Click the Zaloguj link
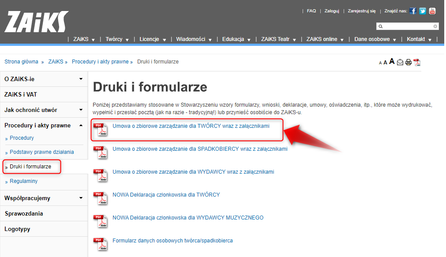This screenshot has width=446, height=257. [x=332, y=11]
